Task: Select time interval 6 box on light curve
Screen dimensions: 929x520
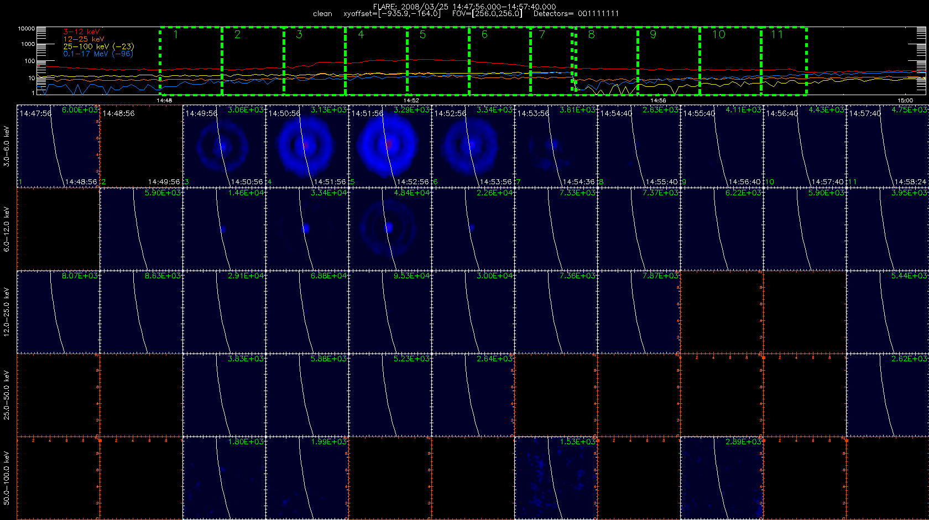Action: point(500,60)
